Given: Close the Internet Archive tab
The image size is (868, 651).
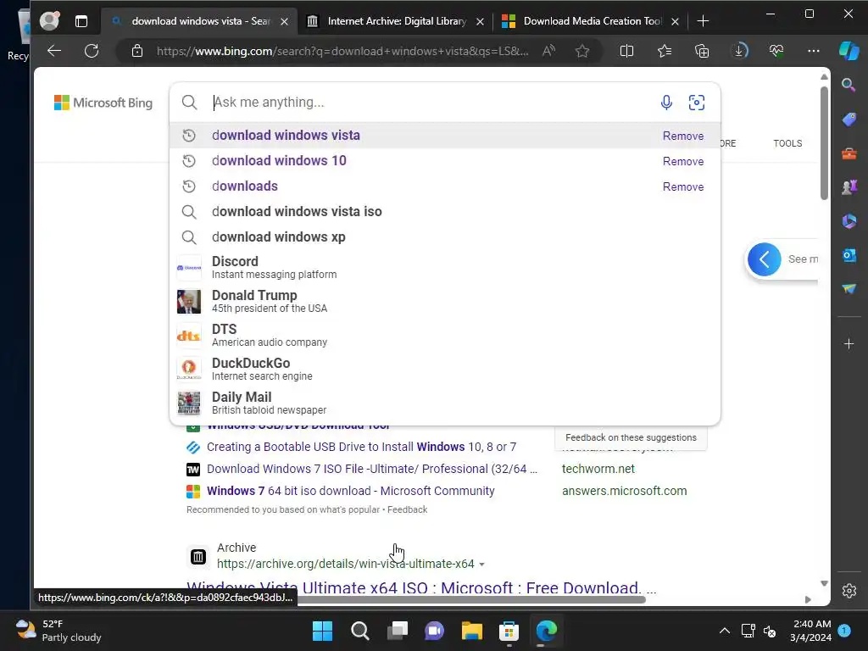Looking at the screenshot, I should point(480,21).
